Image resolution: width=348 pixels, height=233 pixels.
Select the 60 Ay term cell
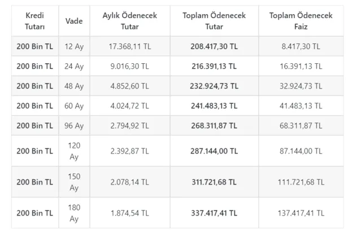[x=74, y=105]
